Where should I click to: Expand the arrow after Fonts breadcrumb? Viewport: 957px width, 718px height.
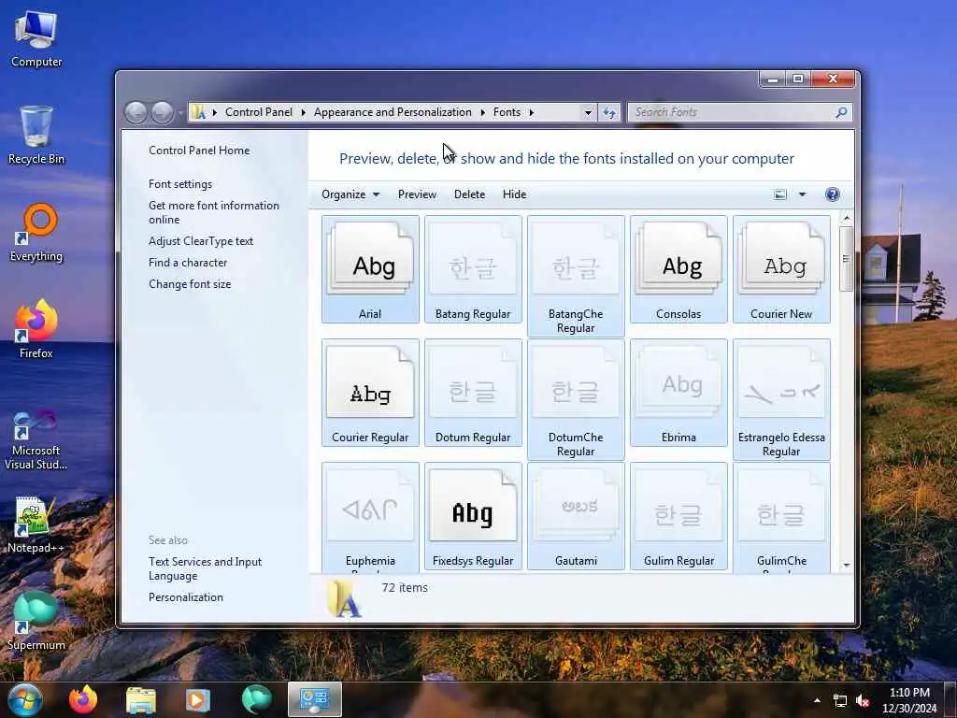click(x=532, y=112)
